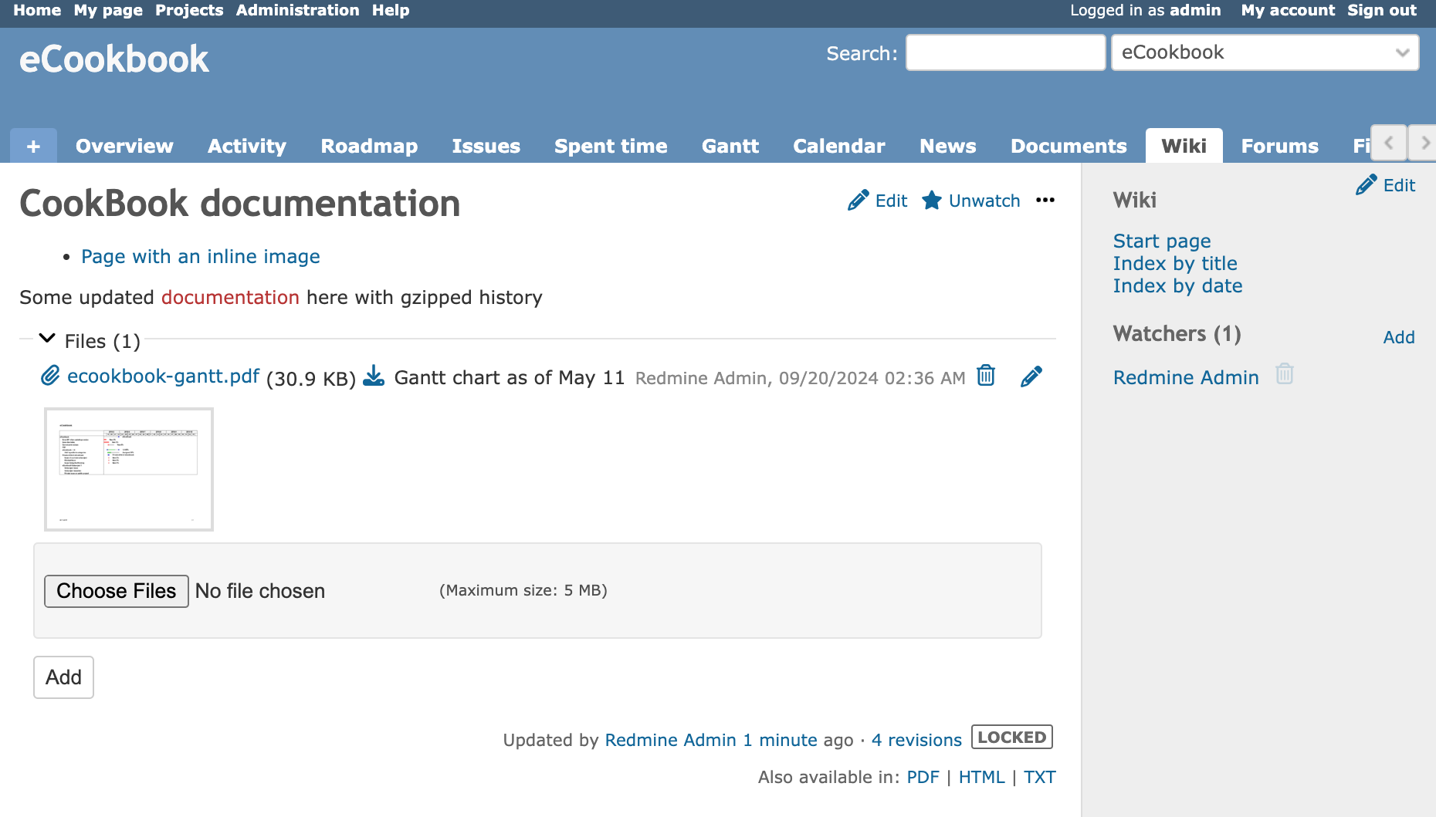The height and width of the screenshot is (817, 1436).
Task: Download ecookbook-gantt.pdf via download icon
Action: click(374, 377)
